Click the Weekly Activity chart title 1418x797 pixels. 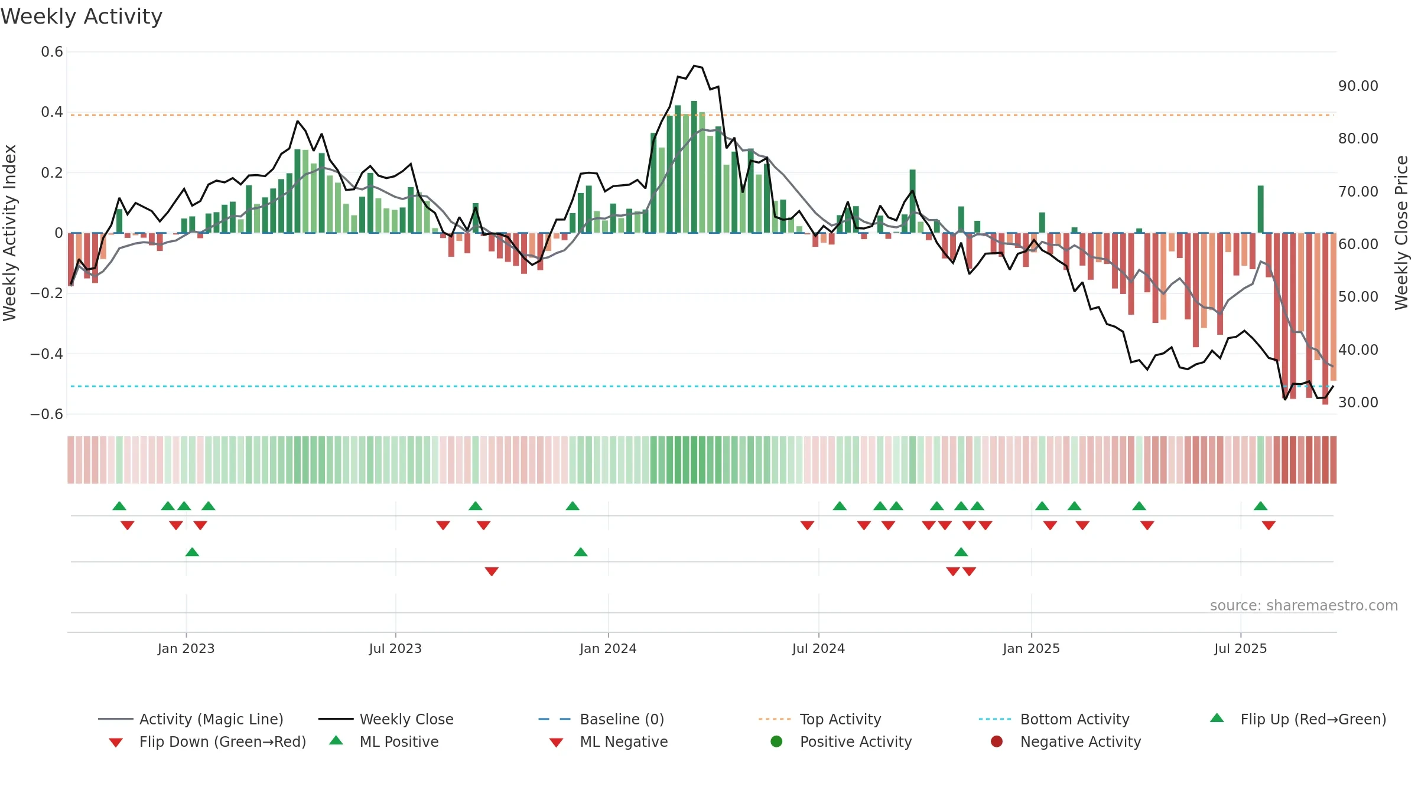point(82,17)
